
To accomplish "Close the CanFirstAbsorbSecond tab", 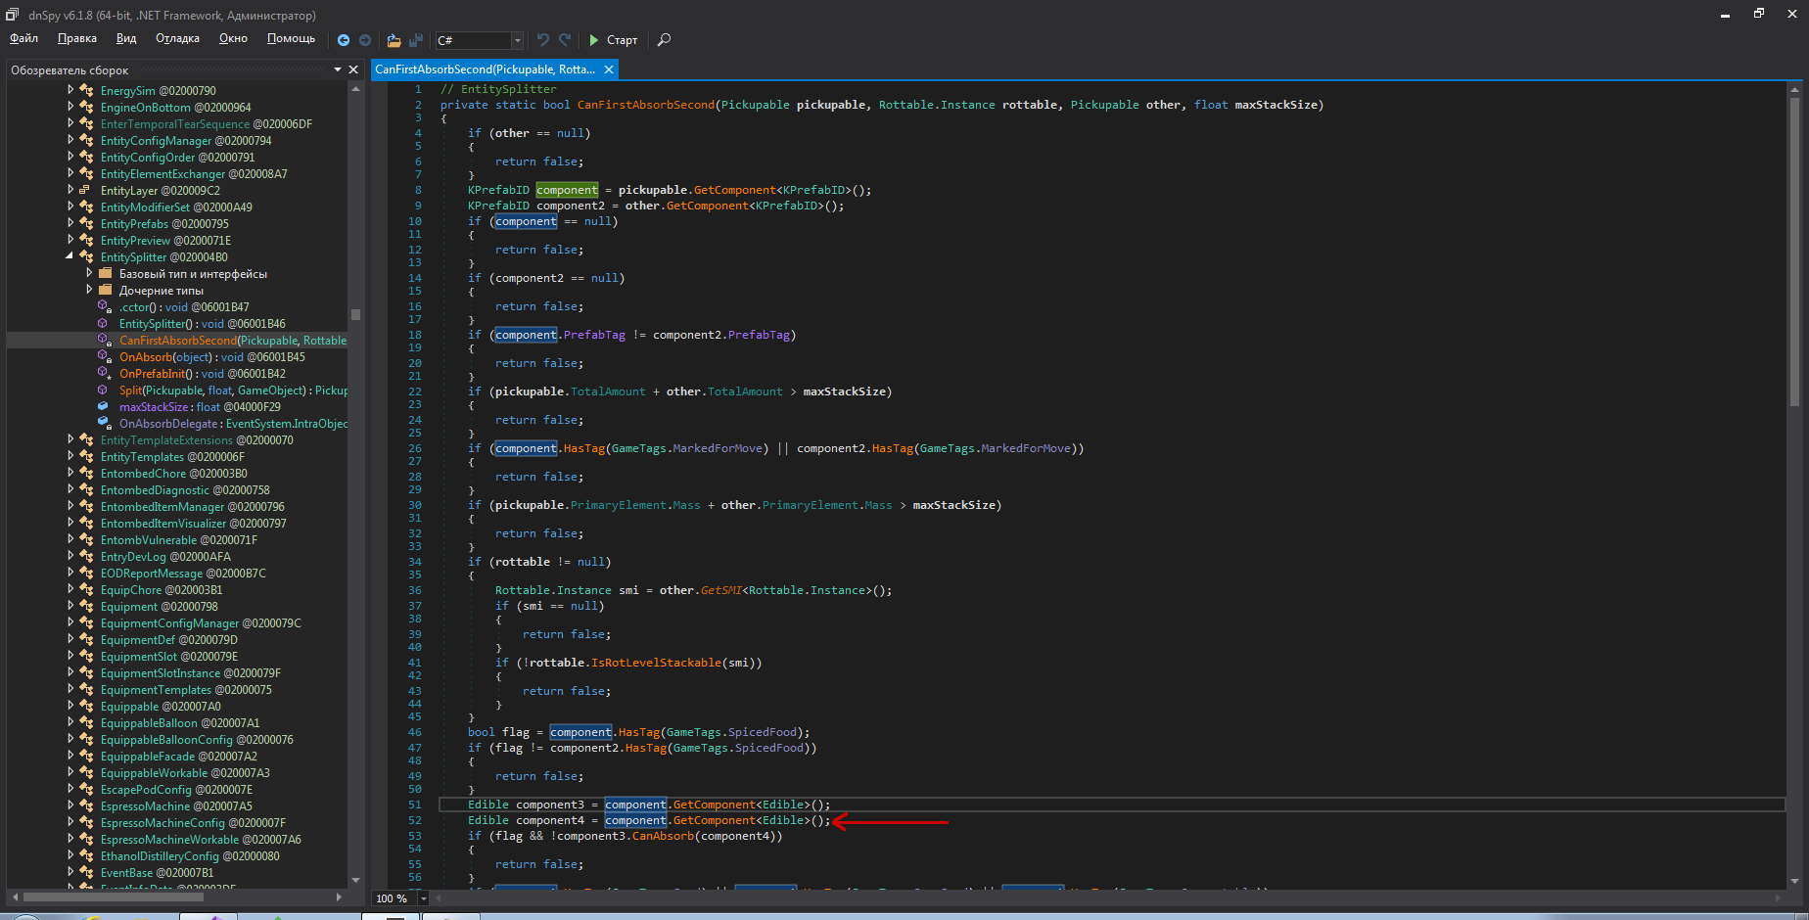I will [609, 69].
